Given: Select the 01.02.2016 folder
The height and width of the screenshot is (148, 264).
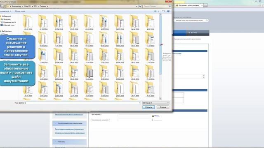Looking at the screenshot, I should click(28, 23).
